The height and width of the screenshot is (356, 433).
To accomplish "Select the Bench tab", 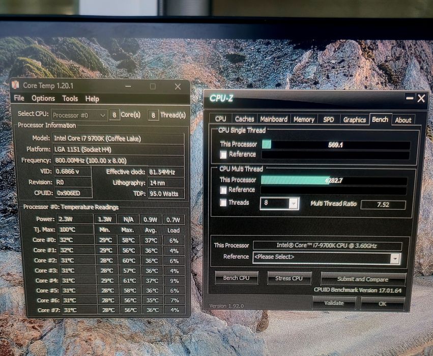I will pyautogui.click(x=380, y=119).
